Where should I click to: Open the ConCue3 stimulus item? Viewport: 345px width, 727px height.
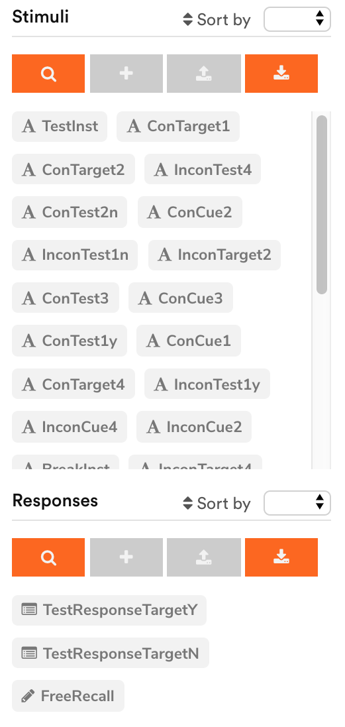tap(181, 298)
